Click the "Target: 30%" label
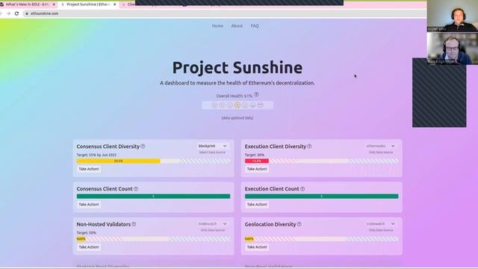 255,155
